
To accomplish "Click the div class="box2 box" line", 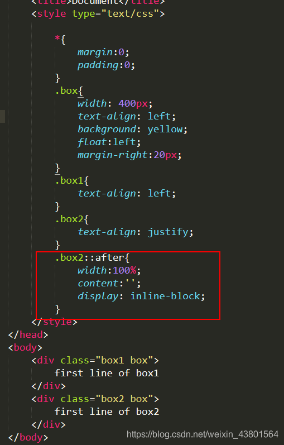I will [x=95, y=399].
